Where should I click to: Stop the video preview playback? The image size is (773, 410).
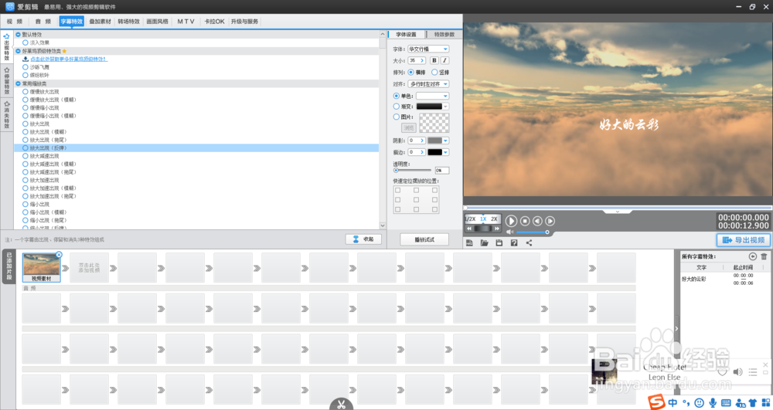pos(525,222)
